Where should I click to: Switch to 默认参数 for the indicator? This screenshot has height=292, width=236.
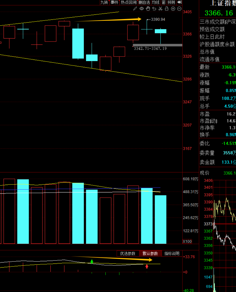tap(150, 253)
